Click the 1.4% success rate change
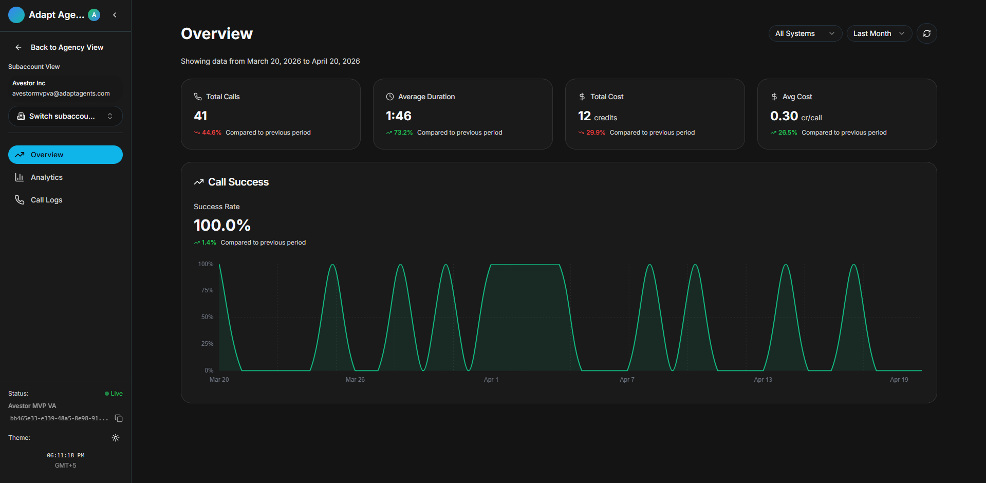 point(205,243)
